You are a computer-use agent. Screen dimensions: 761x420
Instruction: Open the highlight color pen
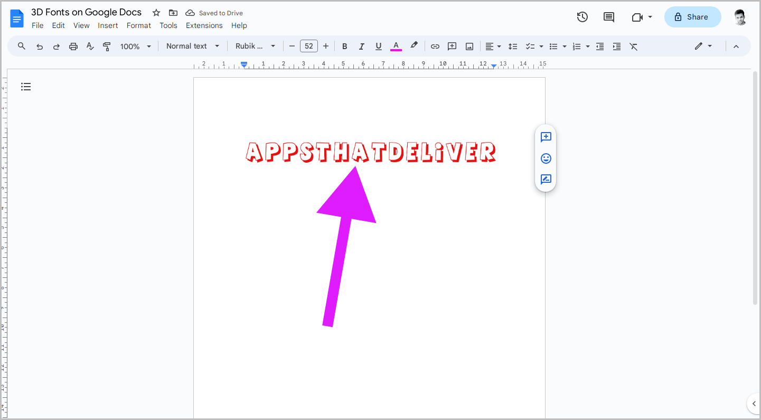(414, 46)
